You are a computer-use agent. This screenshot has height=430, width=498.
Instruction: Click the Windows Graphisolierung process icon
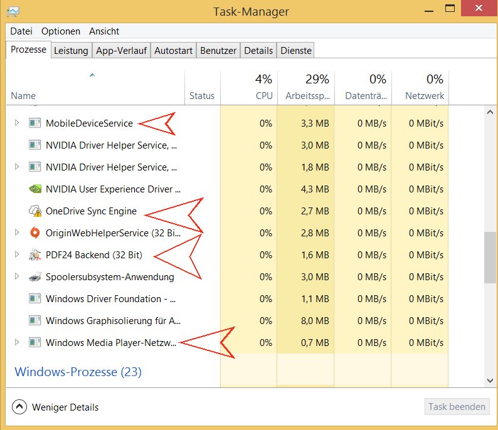34,321
